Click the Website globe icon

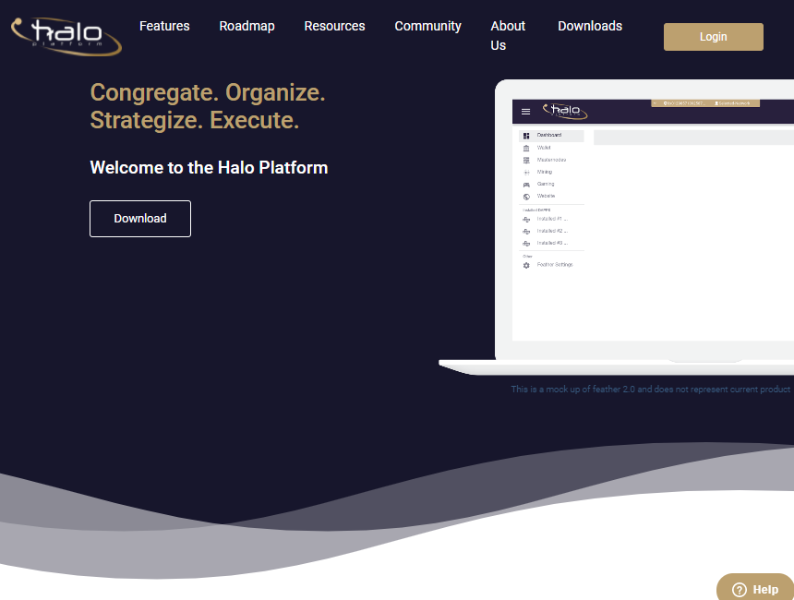point(526,196)
